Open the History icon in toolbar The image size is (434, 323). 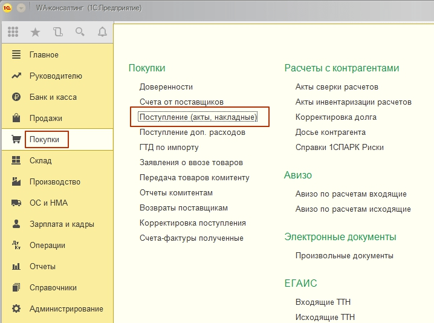(57, 32)
